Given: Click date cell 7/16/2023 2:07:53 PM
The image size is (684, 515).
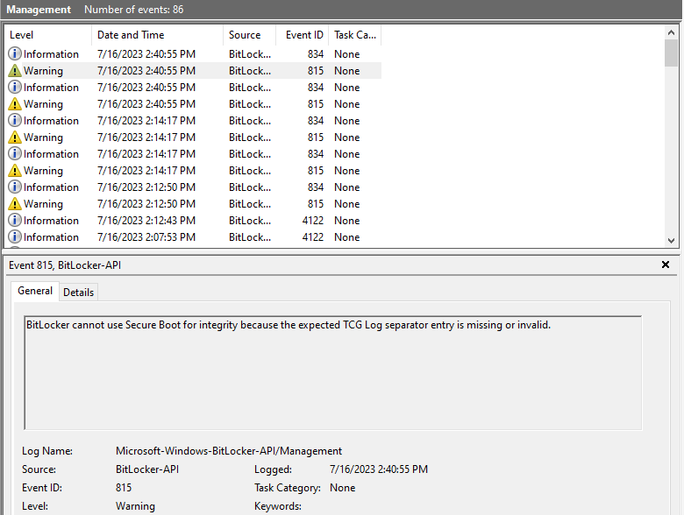Looking at the screenshot, I should click(146, 237).
